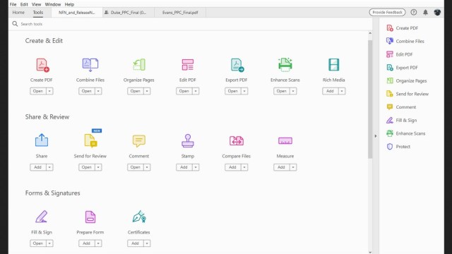This screenshot has height=254, width=452.
Task: Click the Comment tool icon in main grid
Action: pos(139,141)
